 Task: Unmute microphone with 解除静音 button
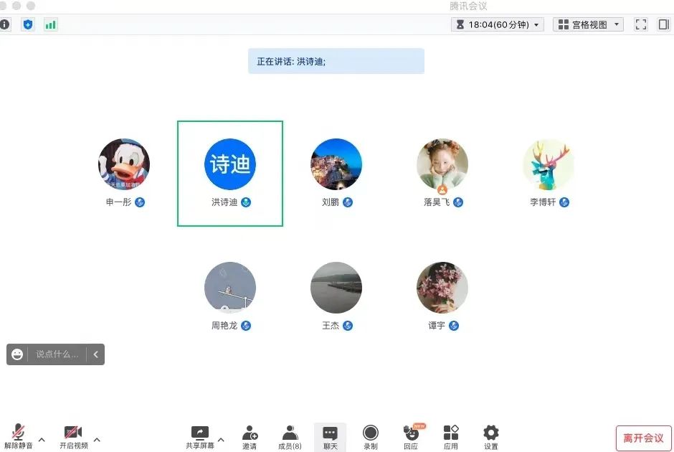(x=18, y=437)
